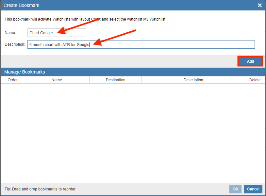Click the Manage Bookmarks section title
This screenshot has height=196, width=266.
(x=25, y=72)
